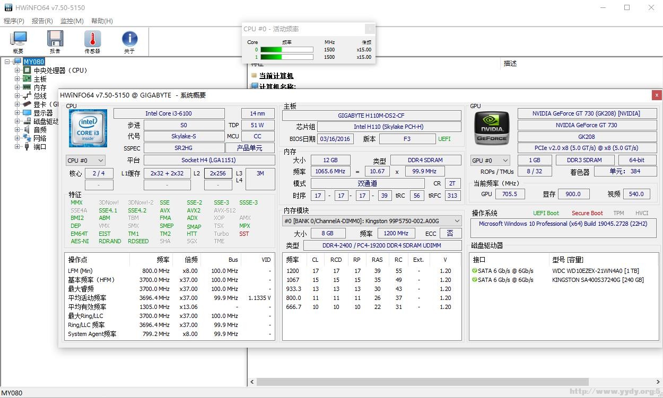
Task: Open the 概要 summary toolbar icon
Action: [x=18, y=39]
